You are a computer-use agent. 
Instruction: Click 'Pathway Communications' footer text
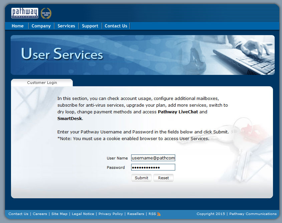tap(253, 214)
